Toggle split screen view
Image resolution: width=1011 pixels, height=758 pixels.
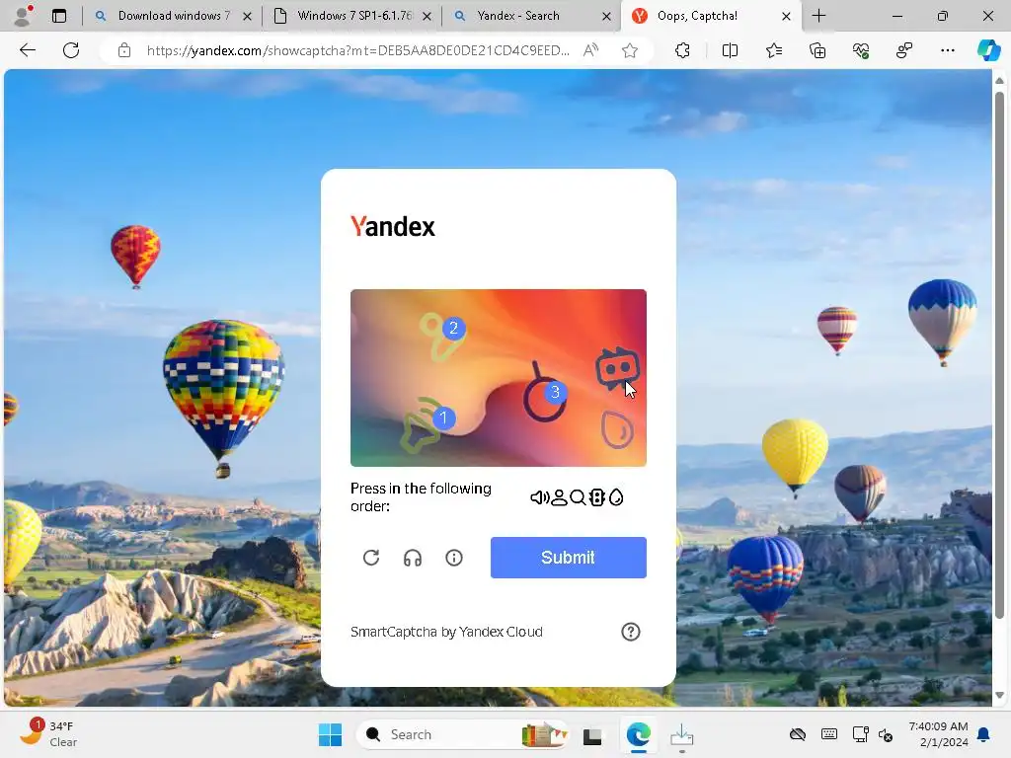pos(730,50)
